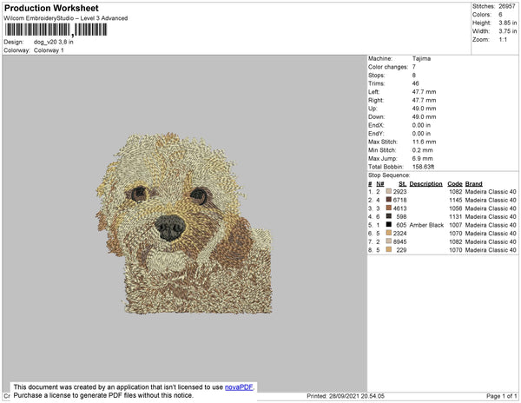Select the swatch for 229 stitches
The image size is (521, 403).
pyautogui.click(x=388, y=250)
